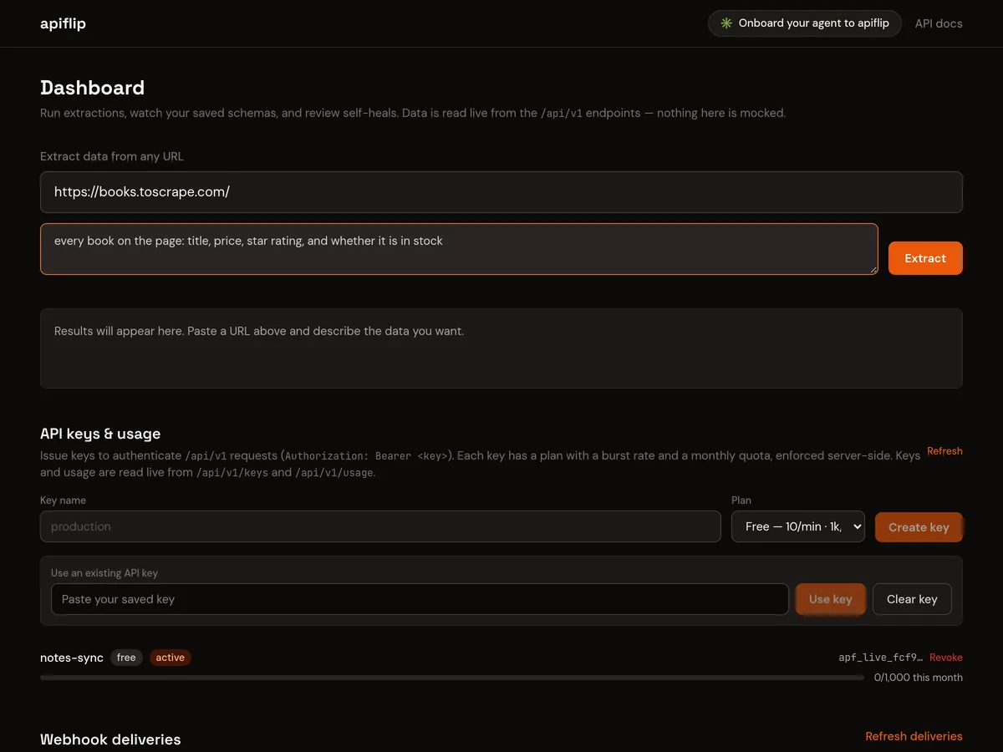Select the notes-sync key name
Image resolution: width=1003 pixels, height=752 pixels.
[x=72, y=658]
